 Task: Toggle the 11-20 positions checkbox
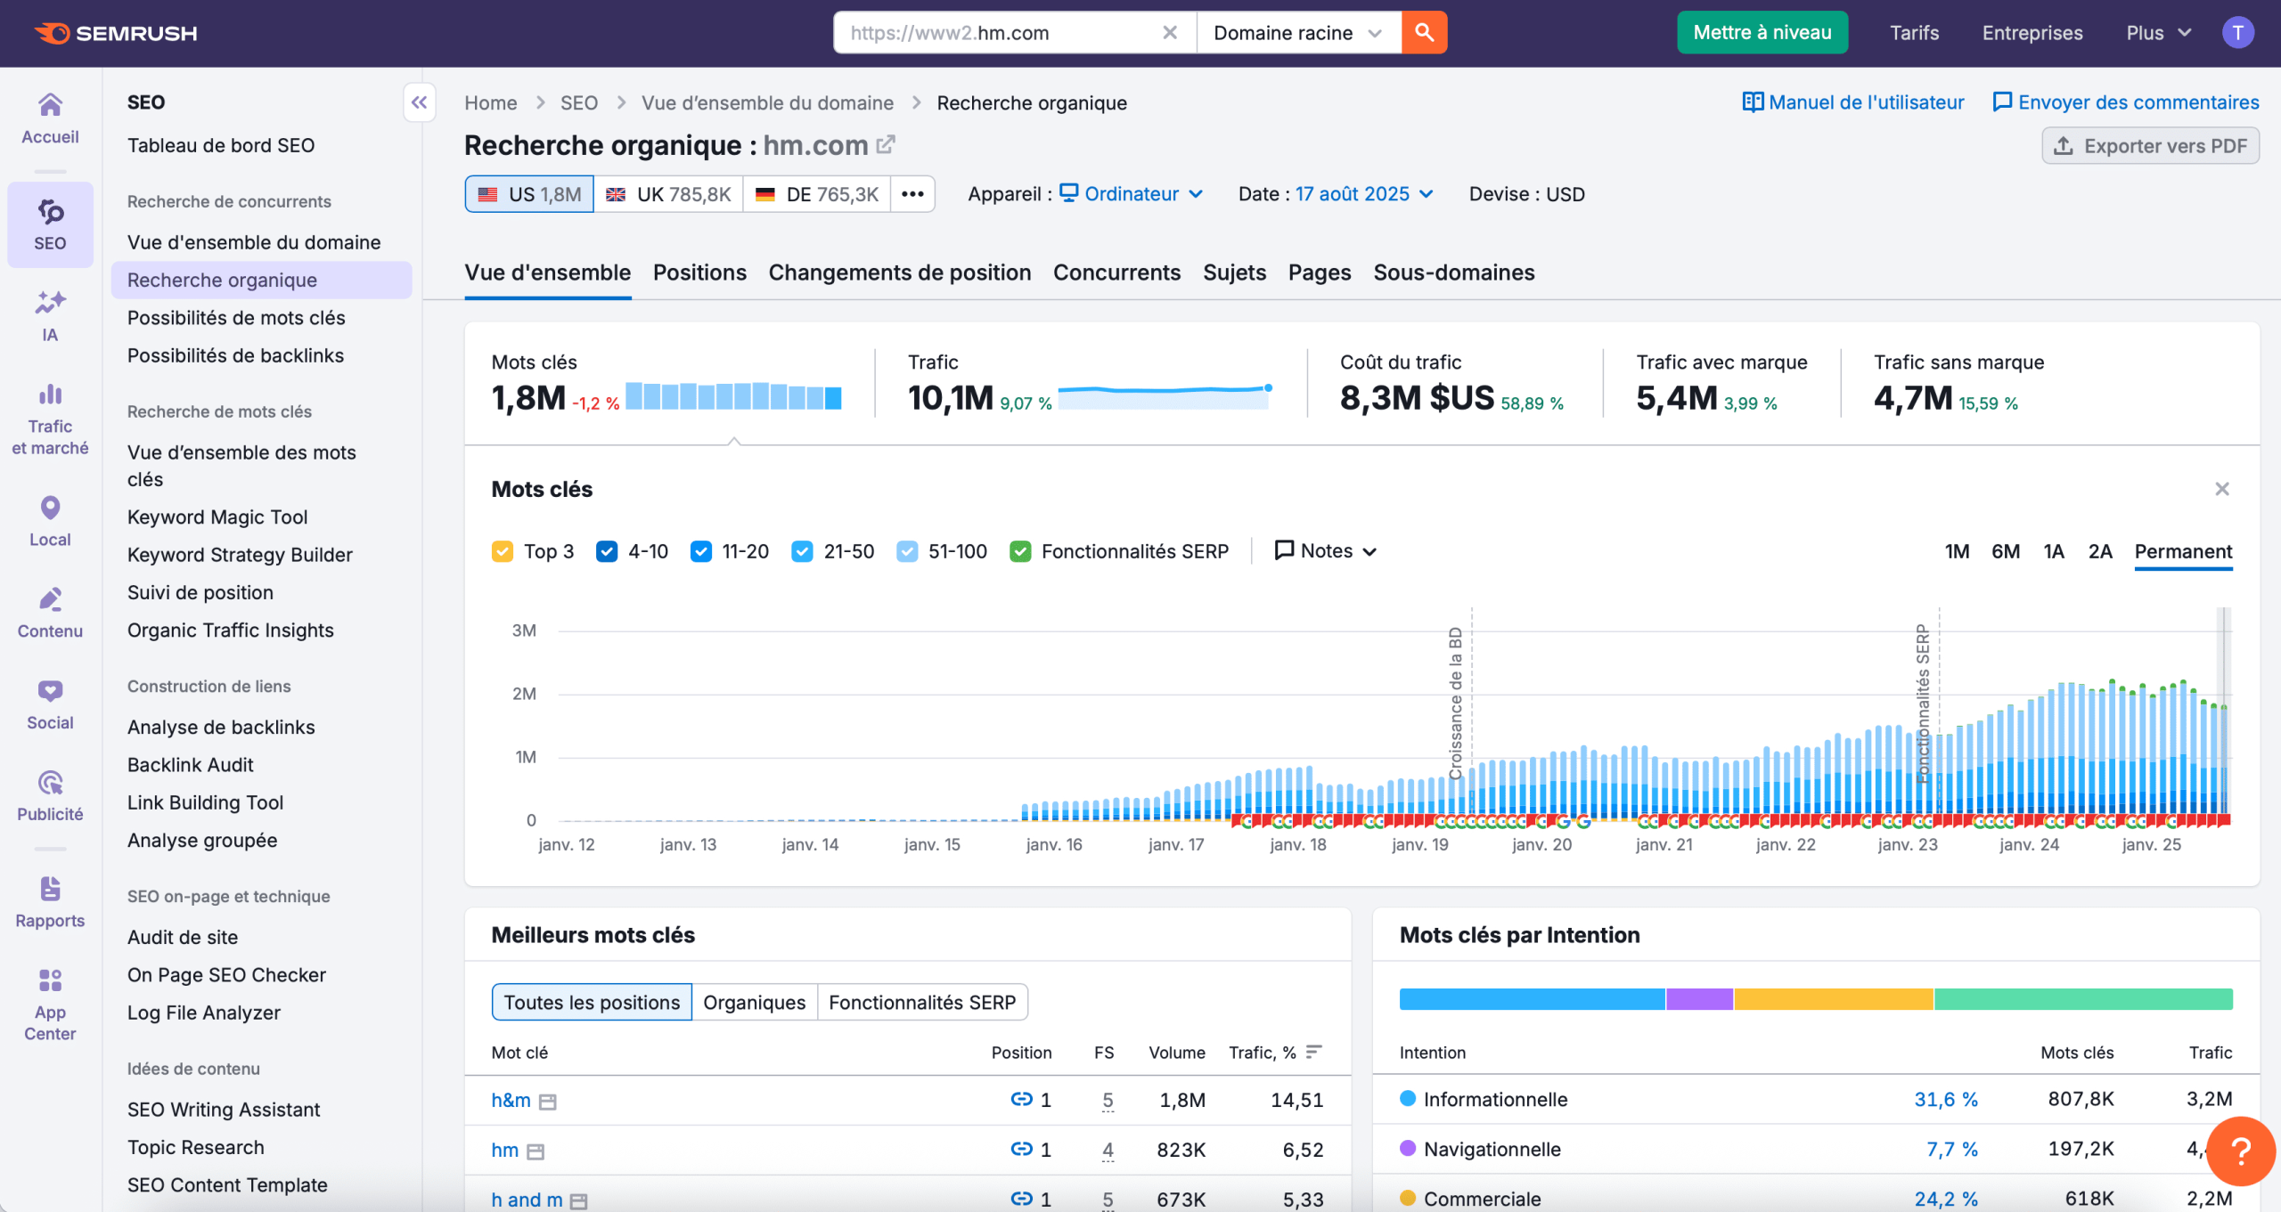click(701, 551)
